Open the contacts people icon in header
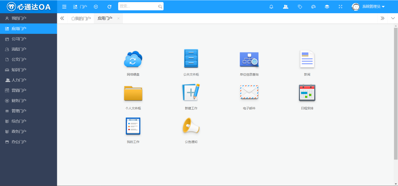Screen dimensions: 398x186 [286, 7]
